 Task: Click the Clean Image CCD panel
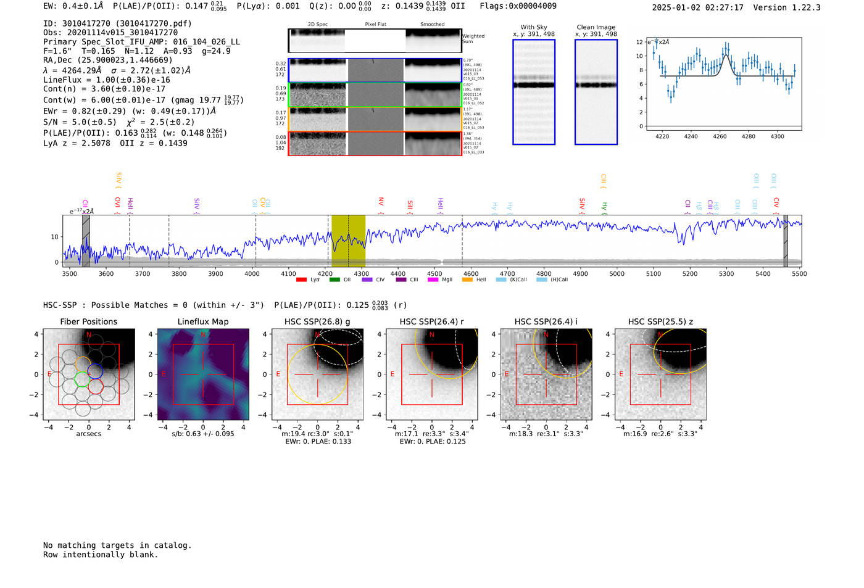[x=596, y=92]
